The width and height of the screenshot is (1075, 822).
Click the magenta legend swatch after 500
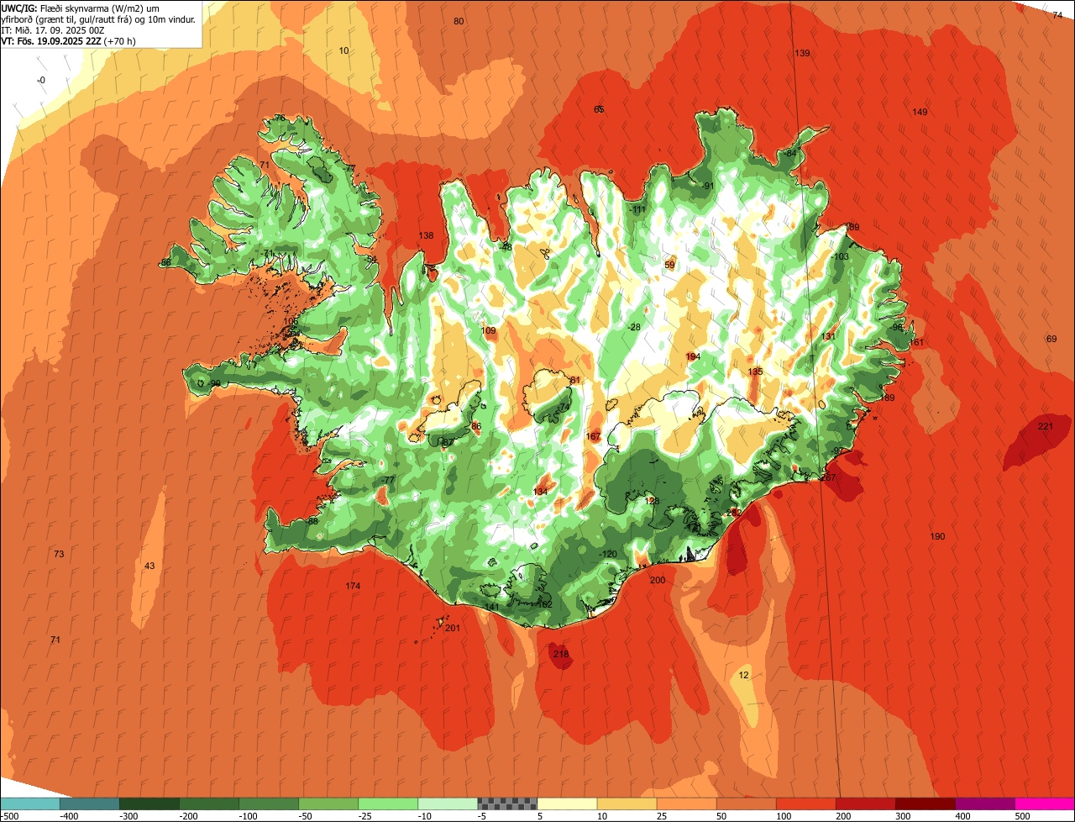1044,804
